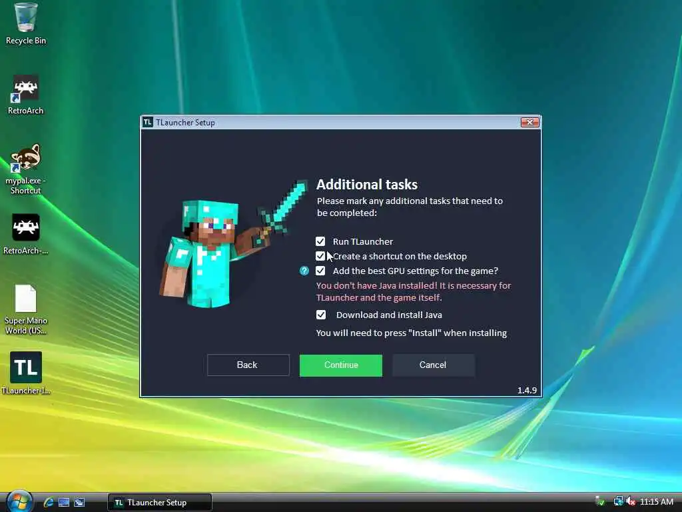
Task: Click the TLauncher Setup taskbar button
Action: (160, 503)
